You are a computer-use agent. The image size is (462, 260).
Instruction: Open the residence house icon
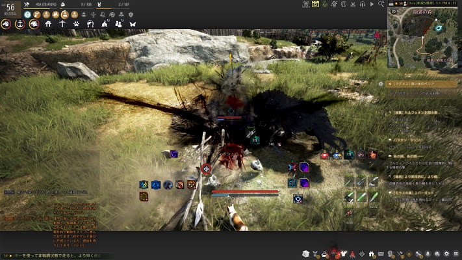[x=48, y=24]
